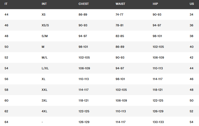Click US size 54 cell

[x=191, y=122]
